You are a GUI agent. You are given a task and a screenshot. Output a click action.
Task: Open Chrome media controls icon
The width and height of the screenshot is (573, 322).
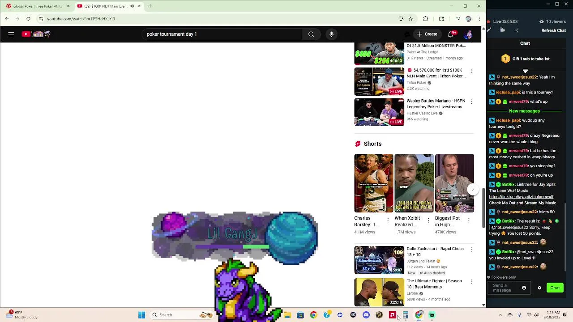(x=458, y=19)
